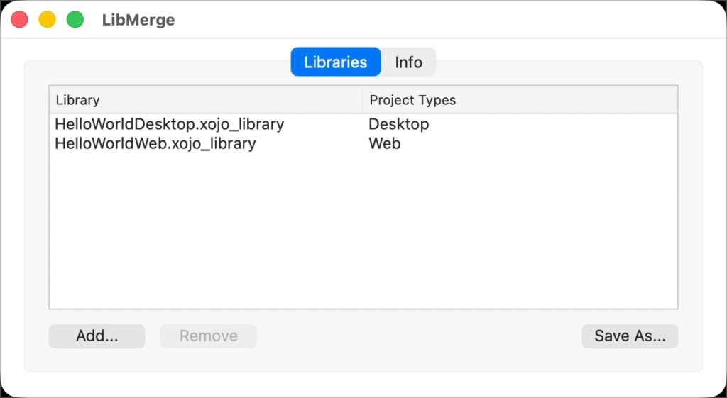The width and height of the screenshot is (727, 398).
Task: Zoom the window with green button
Action: coord(75,20)
